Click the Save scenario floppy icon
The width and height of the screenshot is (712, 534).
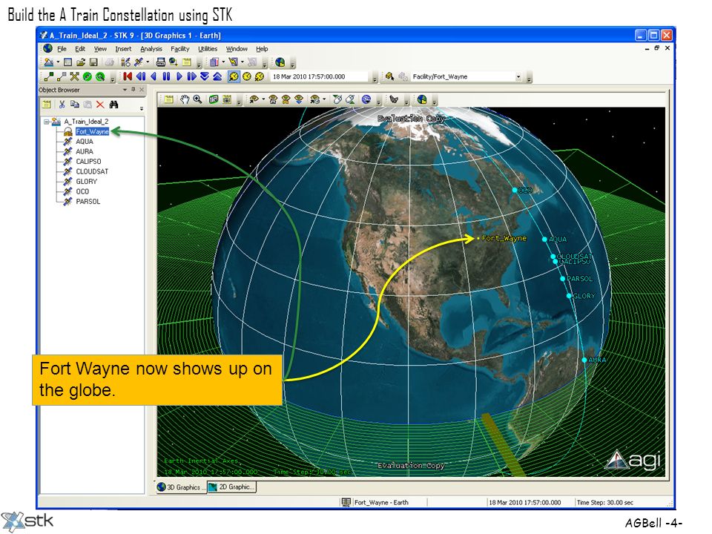pos(93,62)
